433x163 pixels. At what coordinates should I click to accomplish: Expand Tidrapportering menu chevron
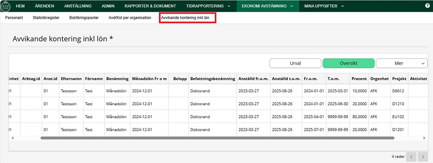pos(229,6)
